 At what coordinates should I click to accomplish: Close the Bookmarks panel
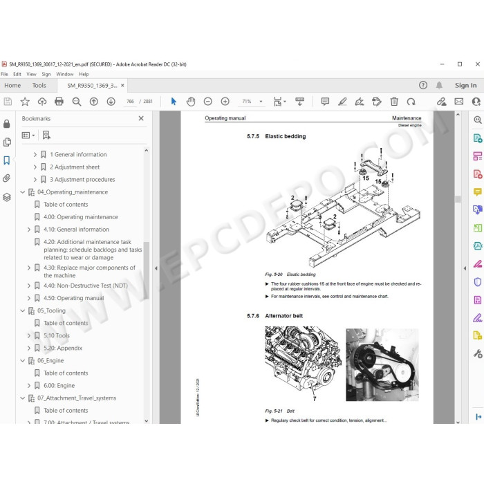[141, 118]
